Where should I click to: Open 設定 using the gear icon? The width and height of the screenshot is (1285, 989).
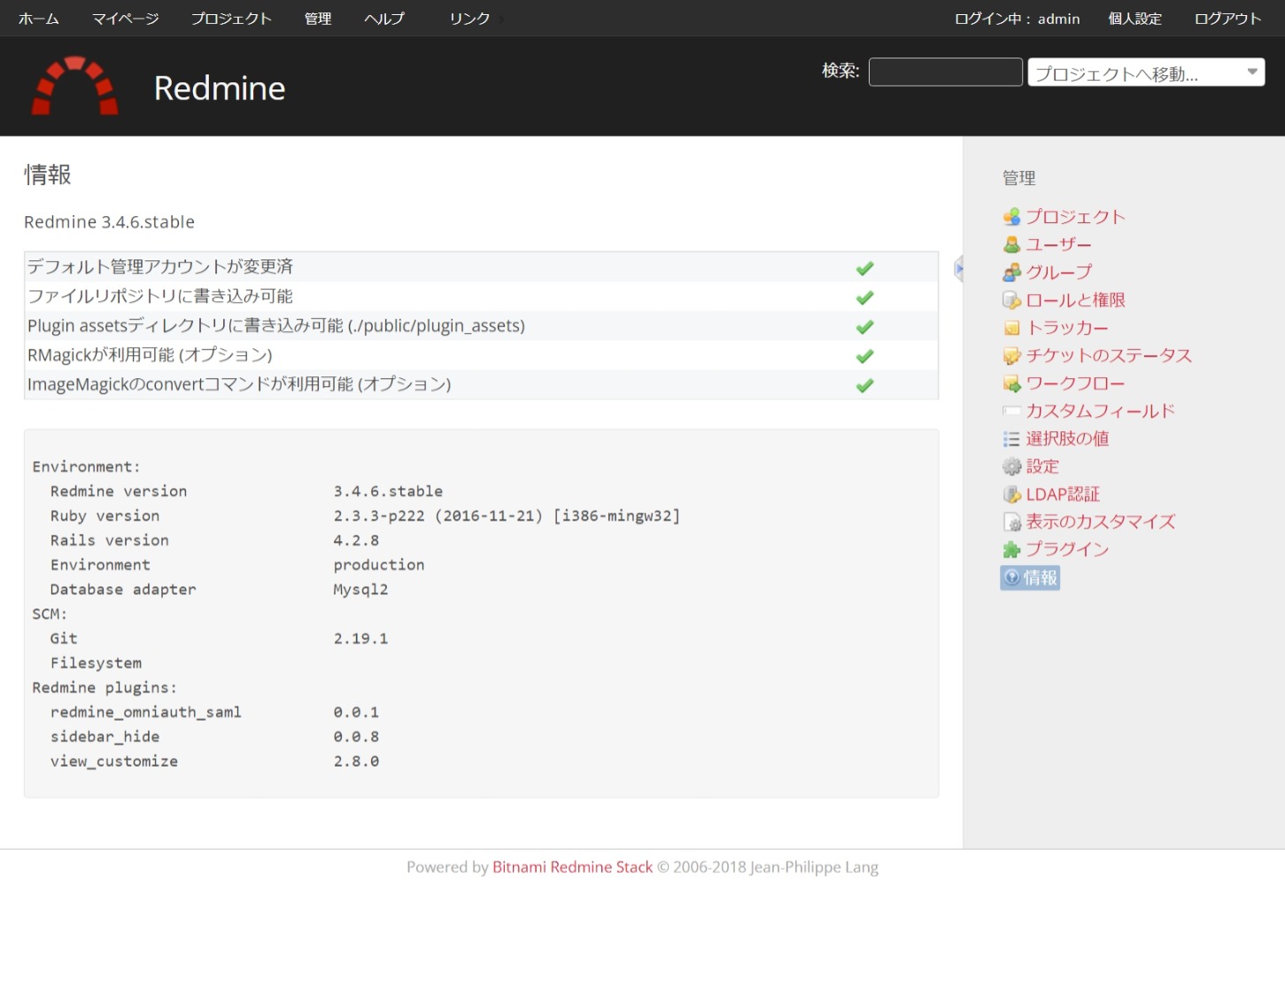[1012, 466]
